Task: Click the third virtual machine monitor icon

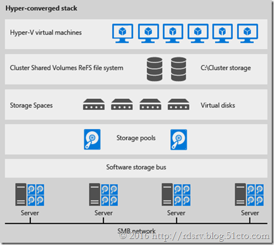Action: (173, 33)
